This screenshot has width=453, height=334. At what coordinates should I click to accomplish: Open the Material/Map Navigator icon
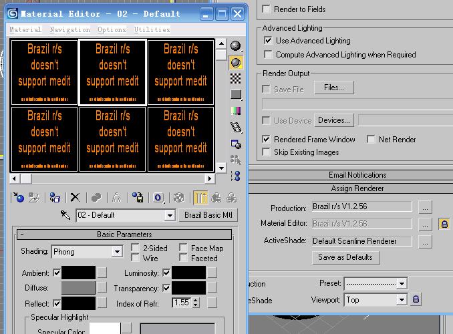pos(236,176)
